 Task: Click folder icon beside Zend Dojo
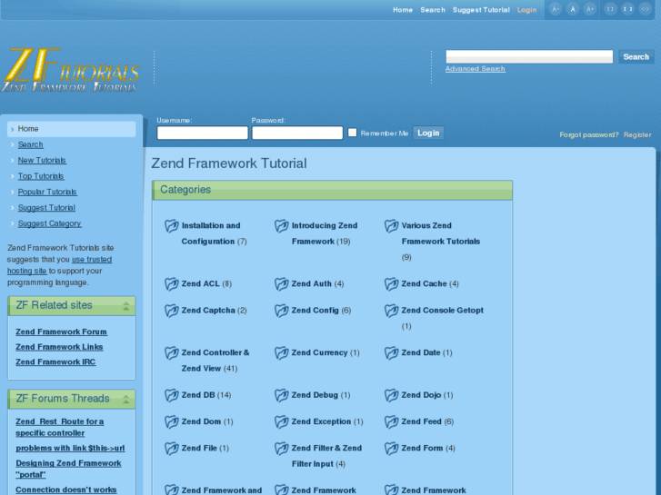pos(392,395)
